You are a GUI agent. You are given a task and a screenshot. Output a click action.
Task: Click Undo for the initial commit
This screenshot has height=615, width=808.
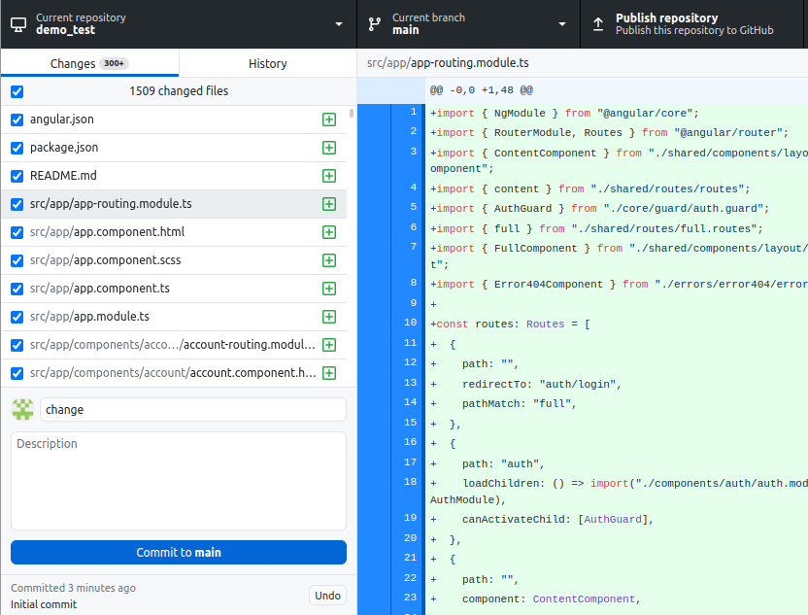[327, 596]
